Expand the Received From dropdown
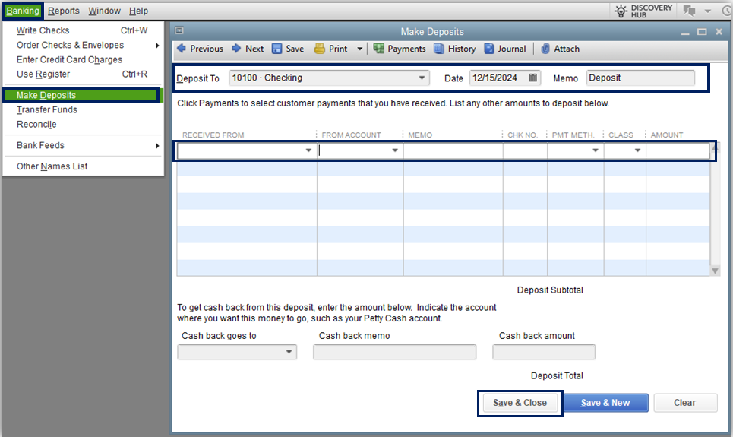The height and width of the screenshot is (437, 733). [308, 150]
